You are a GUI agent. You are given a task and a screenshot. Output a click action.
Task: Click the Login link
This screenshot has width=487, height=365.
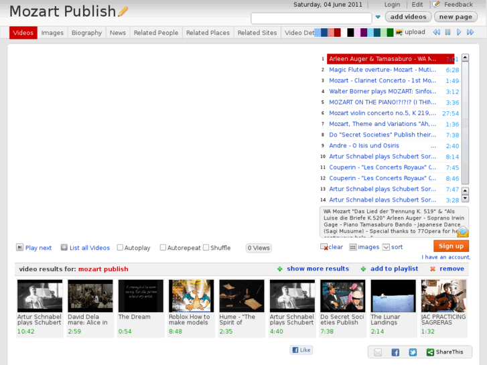392,4
